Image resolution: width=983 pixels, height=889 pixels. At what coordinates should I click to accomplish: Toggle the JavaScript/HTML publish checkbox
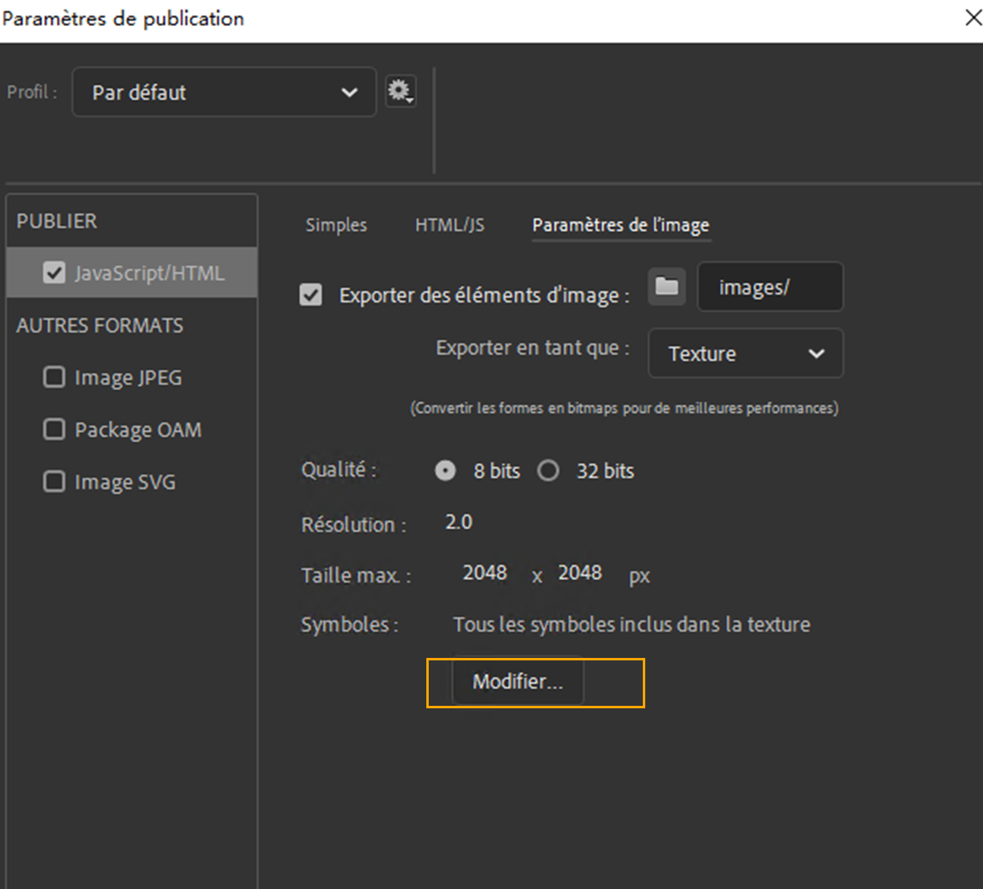[x=55, y=273]
